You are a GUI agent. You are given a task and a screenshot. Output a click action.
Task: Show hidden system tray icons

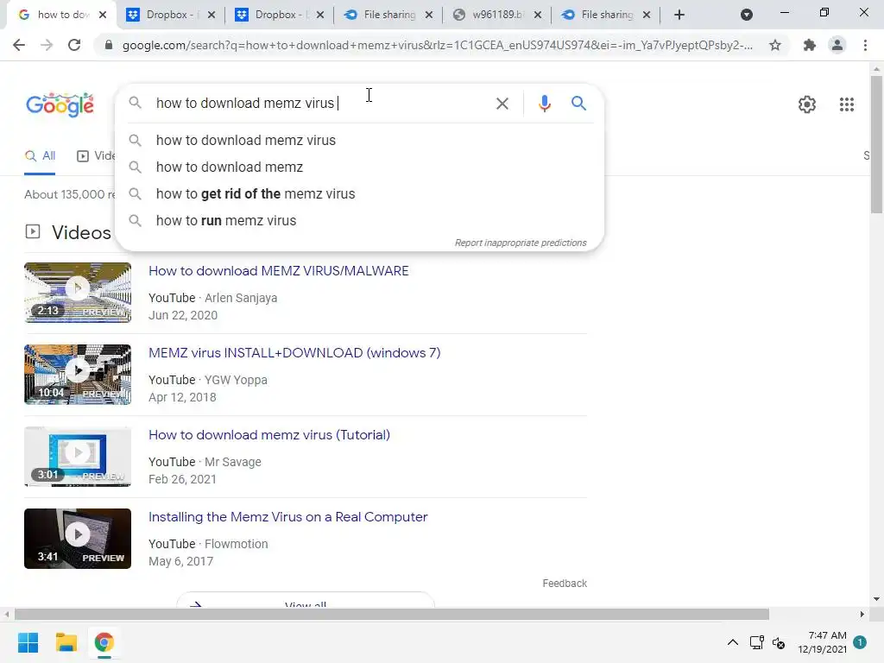pos(732,642)
